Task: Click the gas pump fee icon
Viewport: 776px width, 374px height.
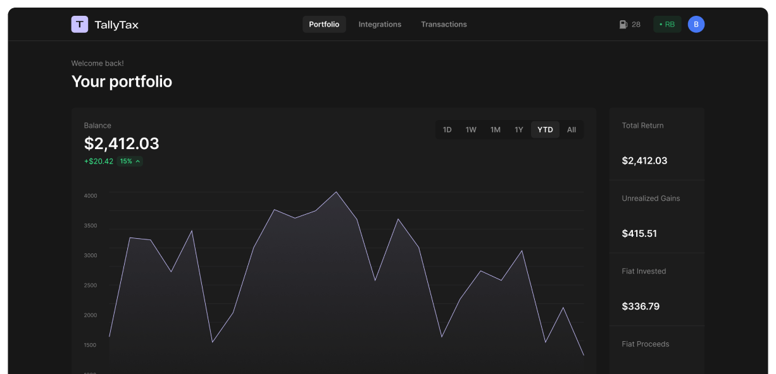Action: pyautogui.click(x=623, y=25)
